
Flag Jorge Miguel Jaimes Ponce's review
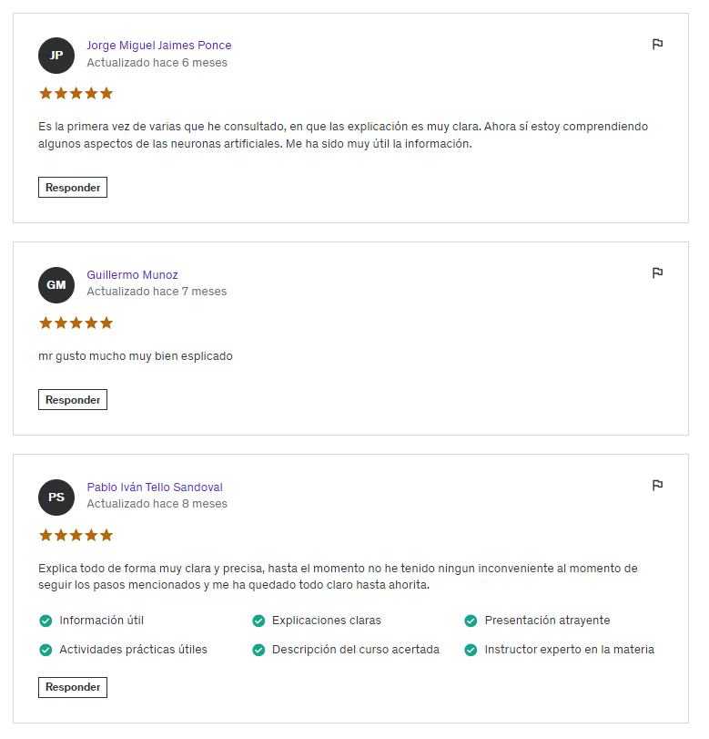(x=657, y=45)
